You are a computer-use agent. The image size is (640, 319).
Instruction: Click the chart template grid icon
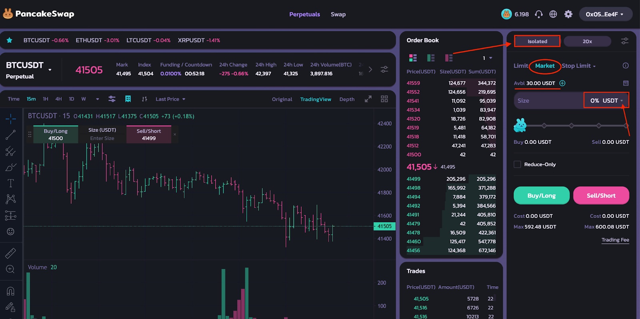128,99
